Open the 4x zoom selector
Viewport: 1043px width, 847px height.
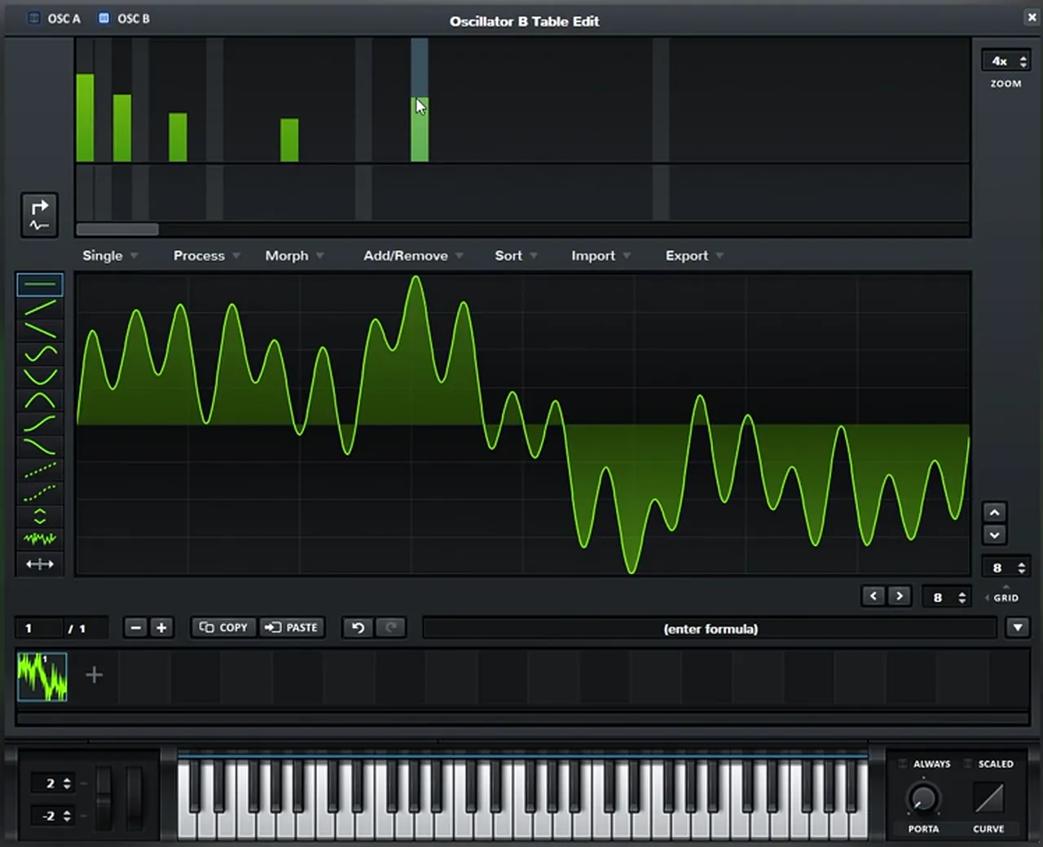[x=1006, y=61]
